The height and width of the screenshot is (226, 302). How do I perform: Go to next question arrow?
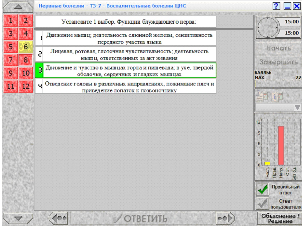225,218
